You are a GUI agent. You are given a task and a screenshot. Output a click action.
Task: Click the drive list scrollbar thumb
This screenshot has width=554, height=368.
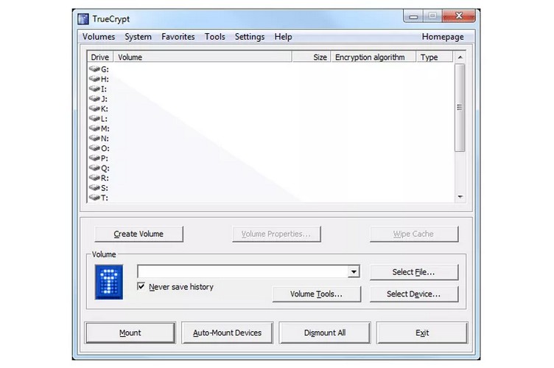click(460, 108)
